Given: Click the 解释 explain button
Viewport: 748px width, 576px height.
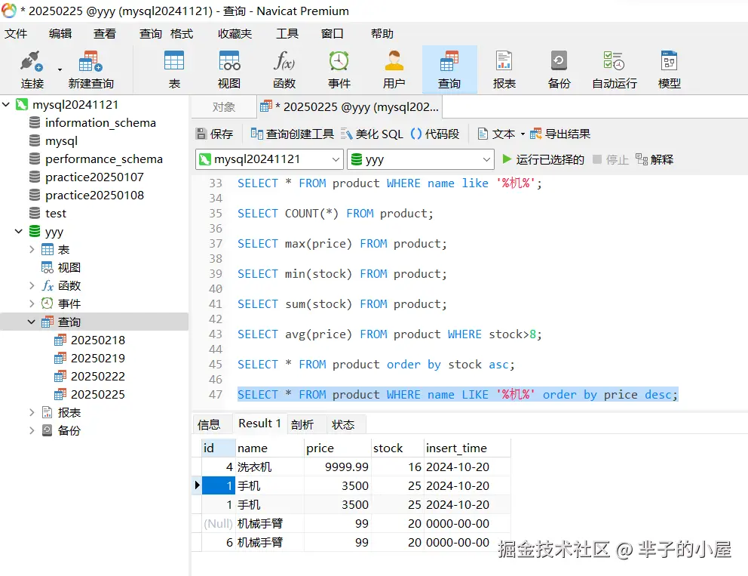Looking at the screenshot, I should click(654, 159).
